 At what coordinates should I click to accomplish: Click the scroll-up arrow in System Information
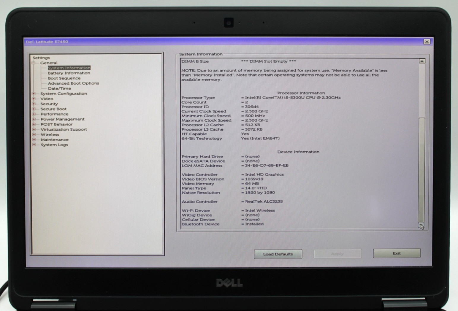tap(422, 61)
